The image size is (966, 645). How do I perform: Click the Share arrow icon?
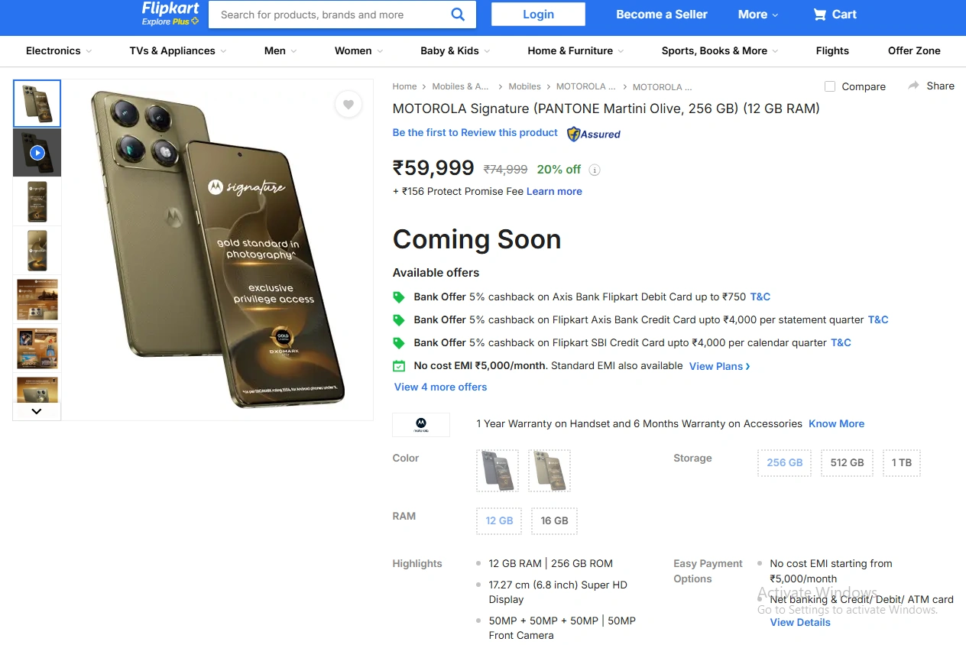point(913,86)
